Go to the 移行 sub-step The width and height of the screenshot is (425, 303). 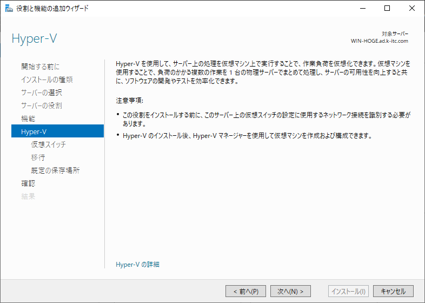38,157
